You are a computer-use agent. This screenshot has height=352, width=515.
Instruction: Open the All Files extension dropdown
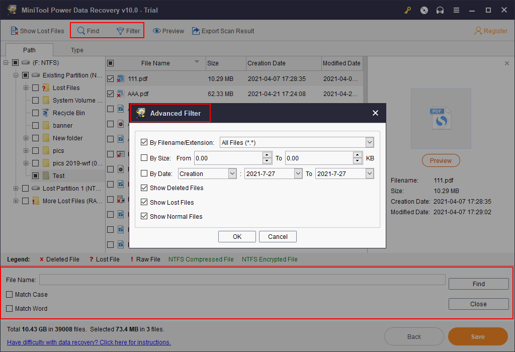tap(370, 142)
